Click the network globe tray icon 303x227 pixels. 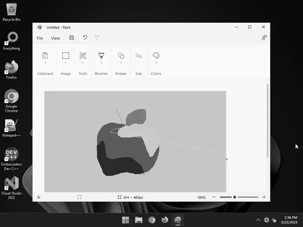point(267,220)
